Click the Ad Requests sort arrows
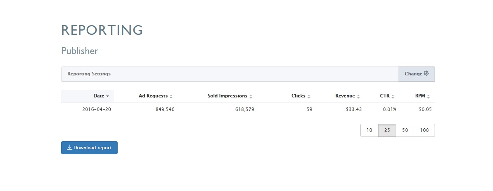Viewport: 493px width, 191px height. [x=171, y=96]
